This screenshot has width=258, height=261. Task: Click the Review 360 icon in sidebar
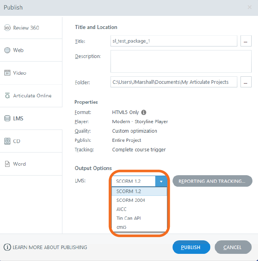coord(7,28)
